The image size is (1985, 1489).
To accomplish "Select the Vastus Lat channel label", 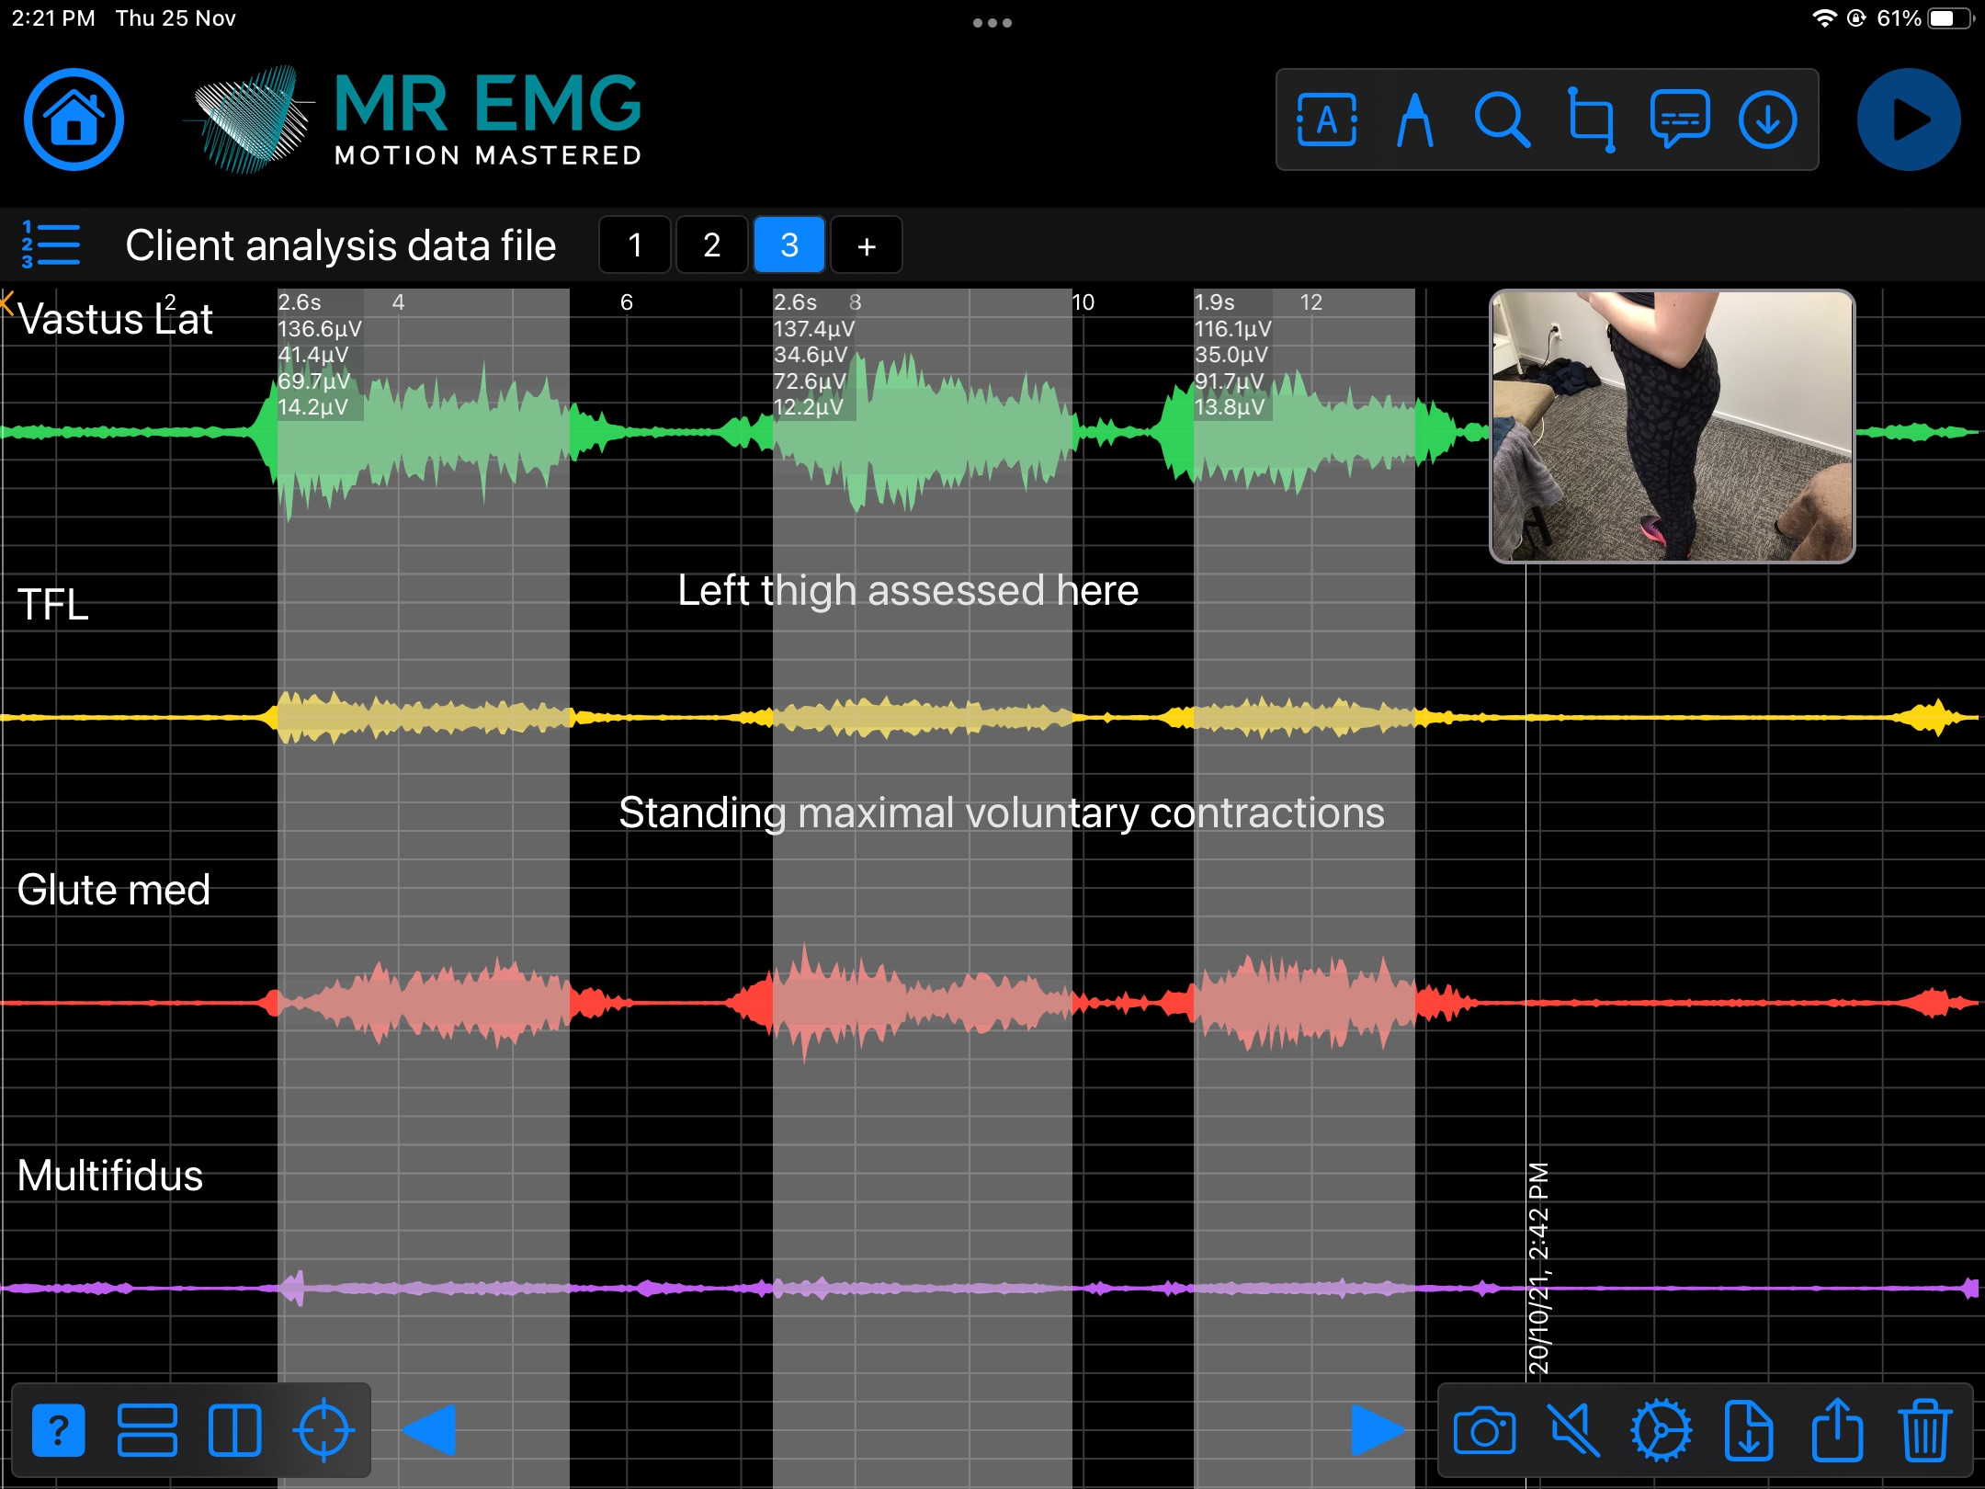I will click(115, 319).
